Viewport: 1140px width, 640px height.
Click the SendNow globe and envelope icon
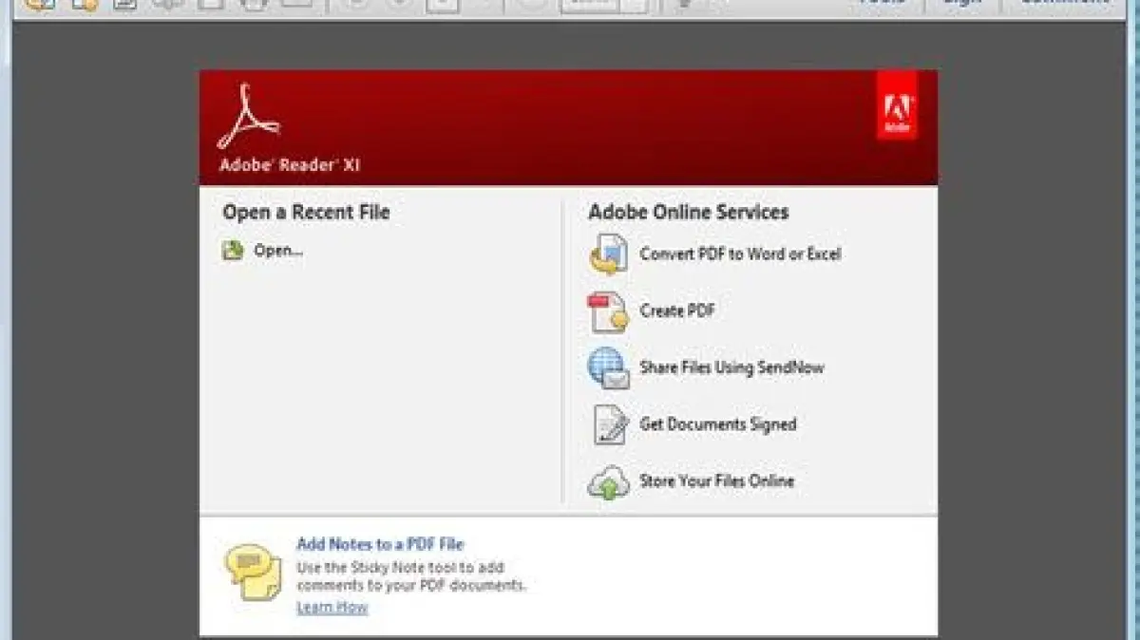pyautogui.click(x=608, y=368)
